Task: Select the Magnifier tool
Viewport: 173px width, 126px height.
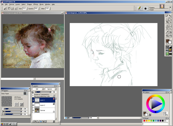Action: 167,36
